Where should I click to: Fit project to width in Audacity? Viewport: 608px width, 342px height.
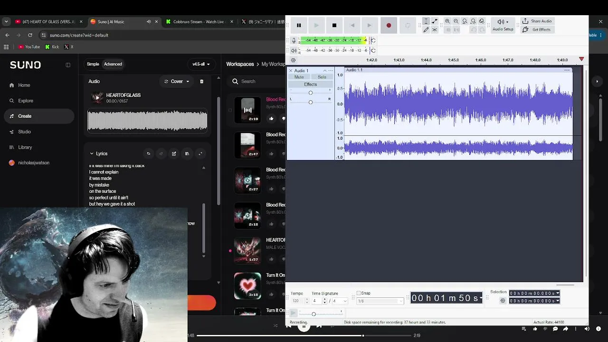(473, 21)
